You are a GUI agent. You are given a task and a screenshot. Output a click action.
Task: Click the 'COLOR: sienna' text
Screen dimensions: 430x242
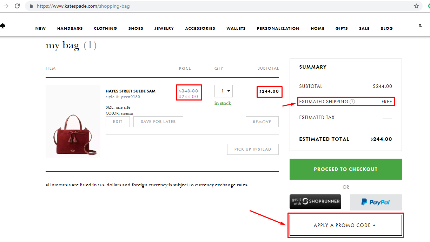pyautogui.click(x=119, y=113)
